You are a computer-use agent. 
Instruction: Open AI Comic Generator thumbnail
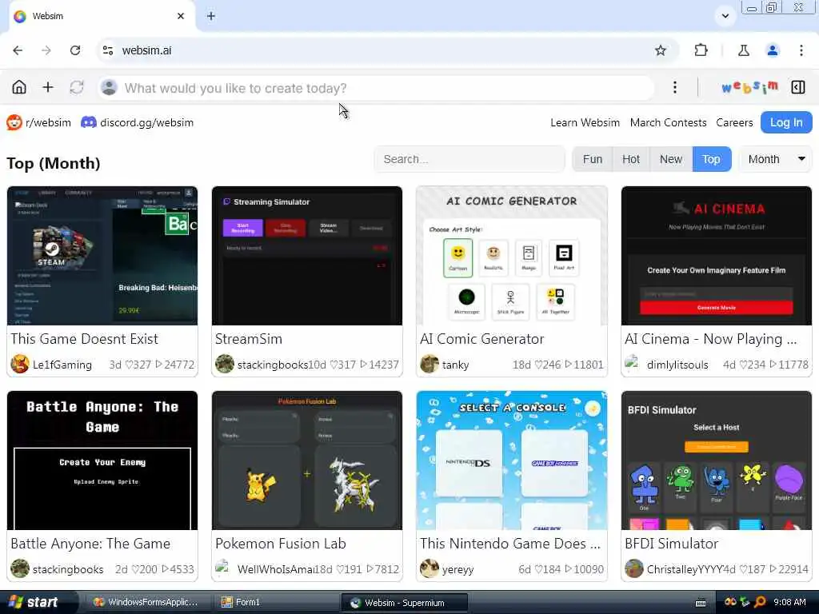click(512, 255)
